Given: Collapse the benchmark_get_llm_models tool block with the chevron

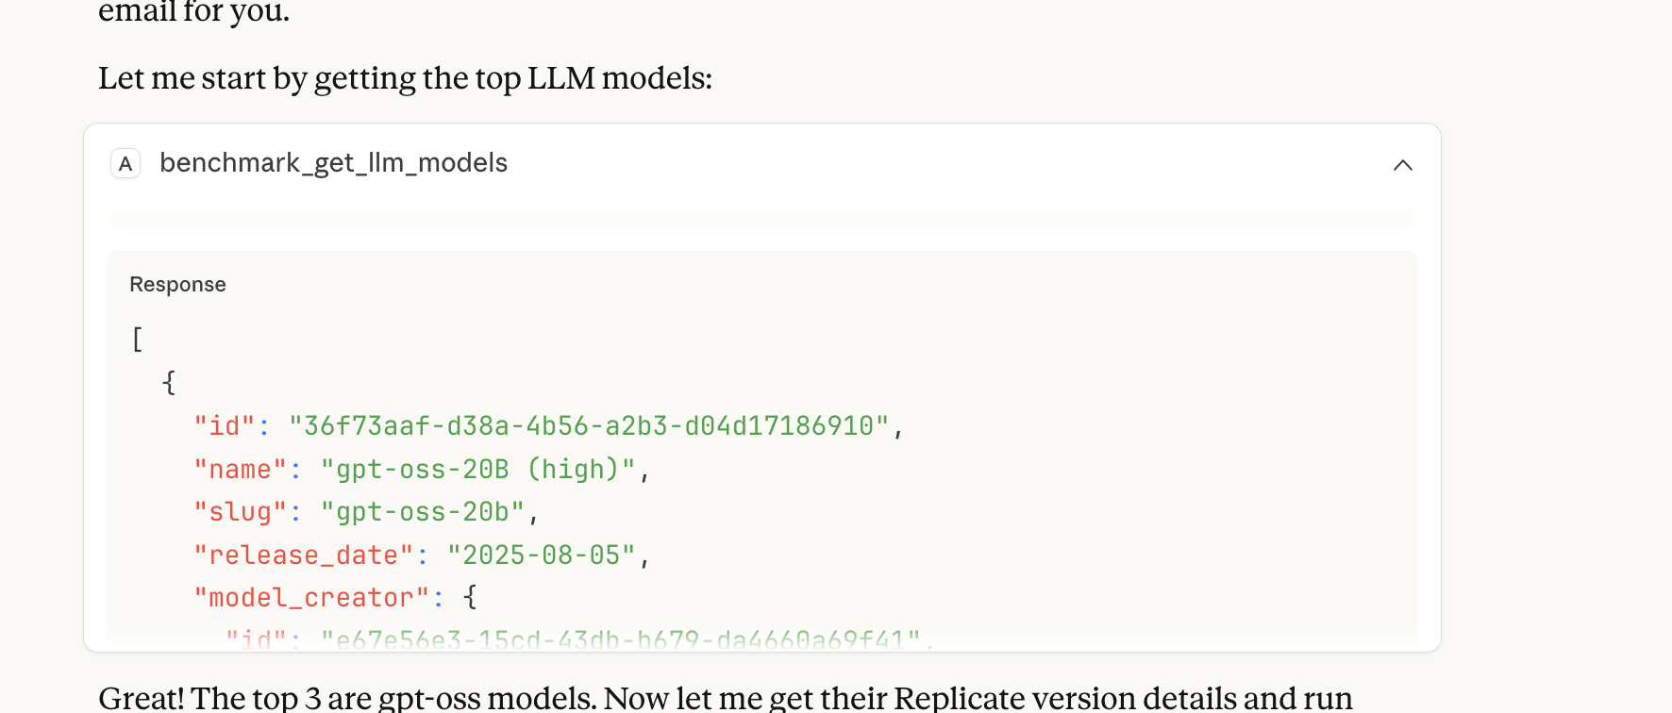Looking at the screenshot, I should 1402,165.
